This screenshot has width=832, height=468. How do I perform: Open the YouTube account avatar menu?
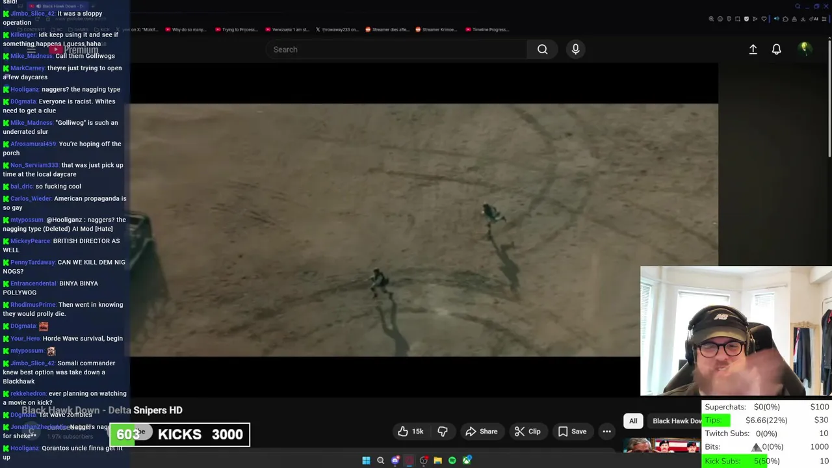pyautogui.click(x=804, y=49)
